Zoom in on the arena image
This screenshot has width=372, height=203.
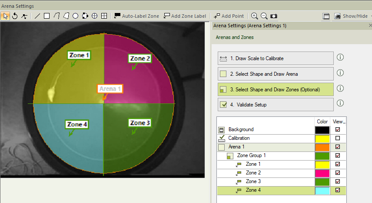254,16
